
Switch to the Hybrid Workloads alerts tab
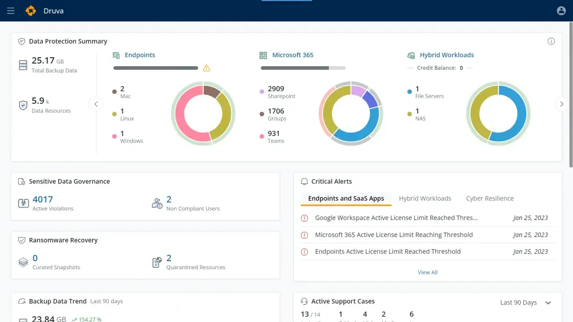point(425,198)
